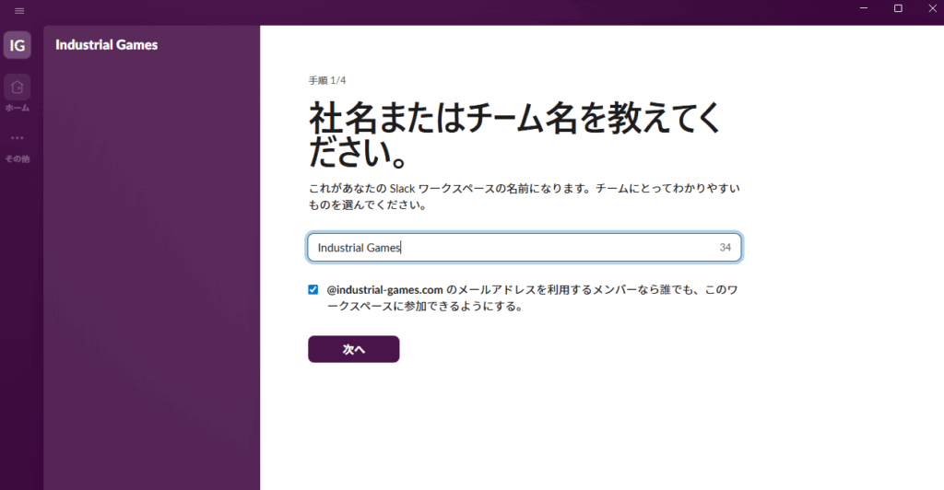Click the 手順 1/4 step indicator
The width and height of the screenshot is (944, 490).
327,81
